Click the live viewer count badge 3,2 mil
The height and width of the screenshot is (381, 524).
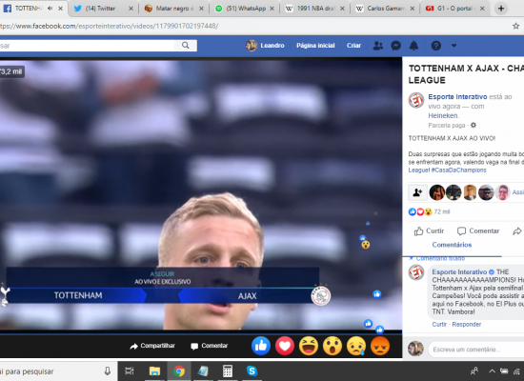point(11,71)
